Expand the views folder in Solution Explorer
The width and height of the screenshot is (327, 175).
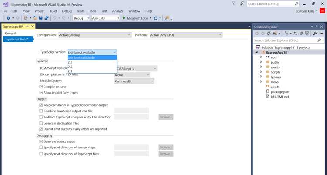pos(261,82)
